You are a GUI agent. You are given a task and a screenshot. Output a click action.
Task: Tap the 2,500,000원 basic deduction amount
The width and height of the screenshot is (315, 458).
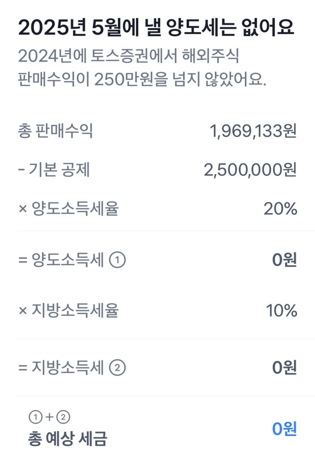point(250,170)
